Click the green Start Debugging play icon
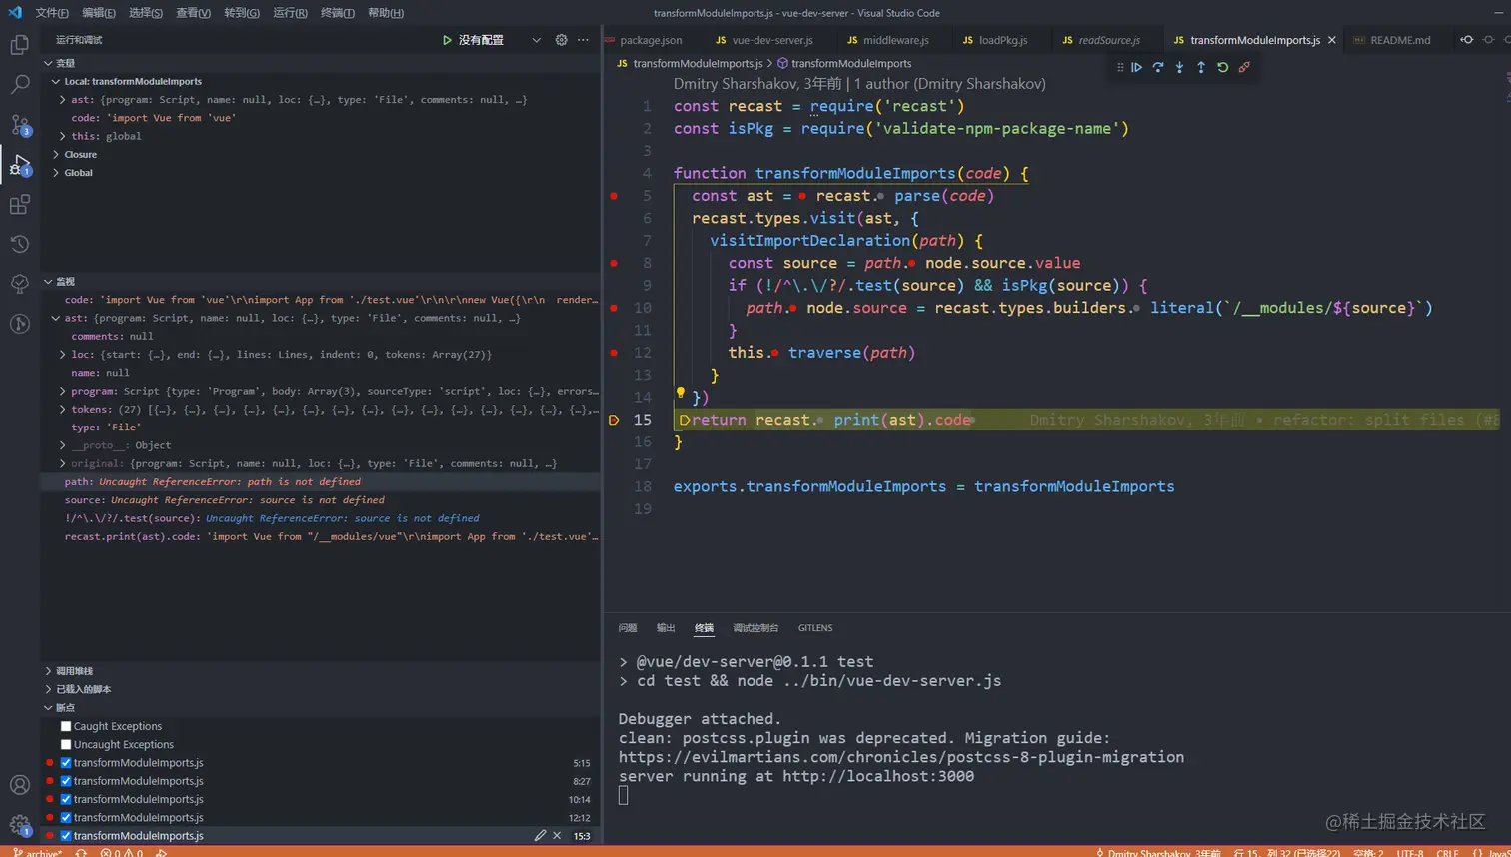 click(x=447, y=40)
